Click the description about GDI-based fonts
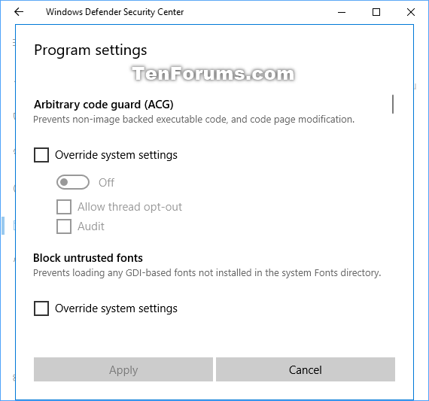The height and width of the screenshot is (401, 429). point(207,273)
